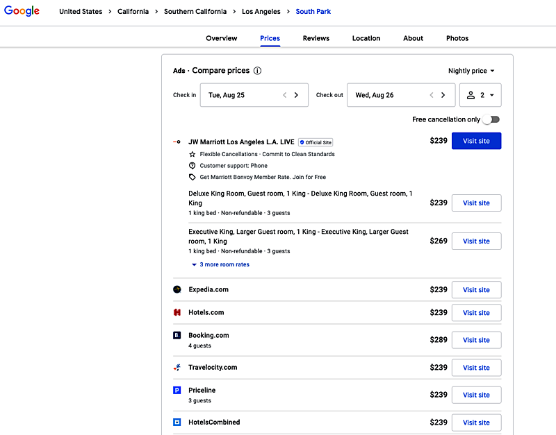Screen dimensions: 556x435
Task: Click California breadcrumb link
Action: click(133, 11)
